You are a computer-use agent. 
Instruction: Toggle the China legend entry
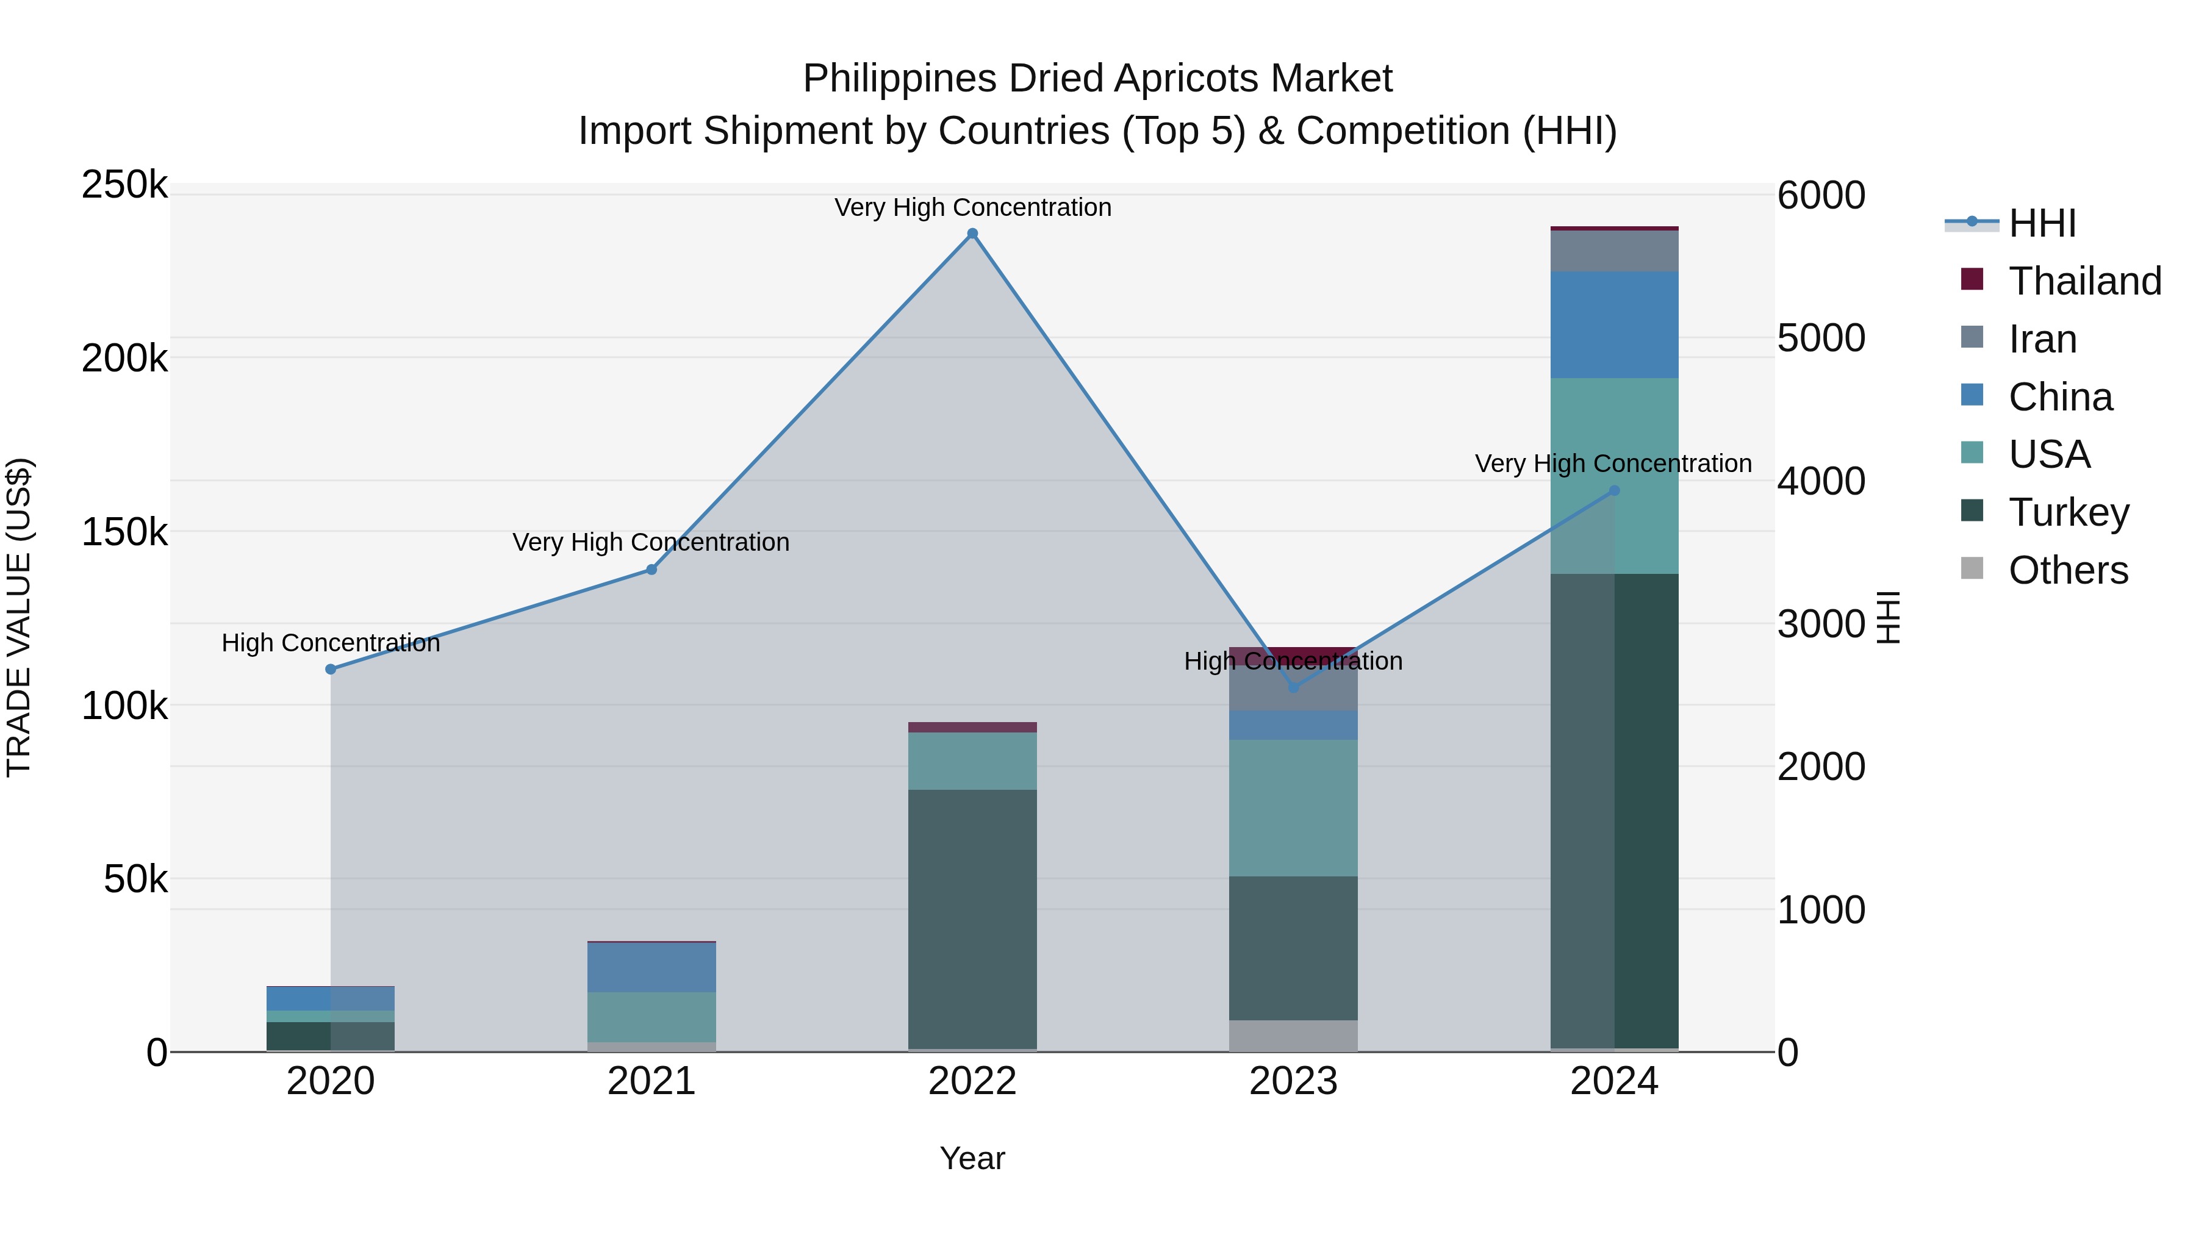[2037, 397]
